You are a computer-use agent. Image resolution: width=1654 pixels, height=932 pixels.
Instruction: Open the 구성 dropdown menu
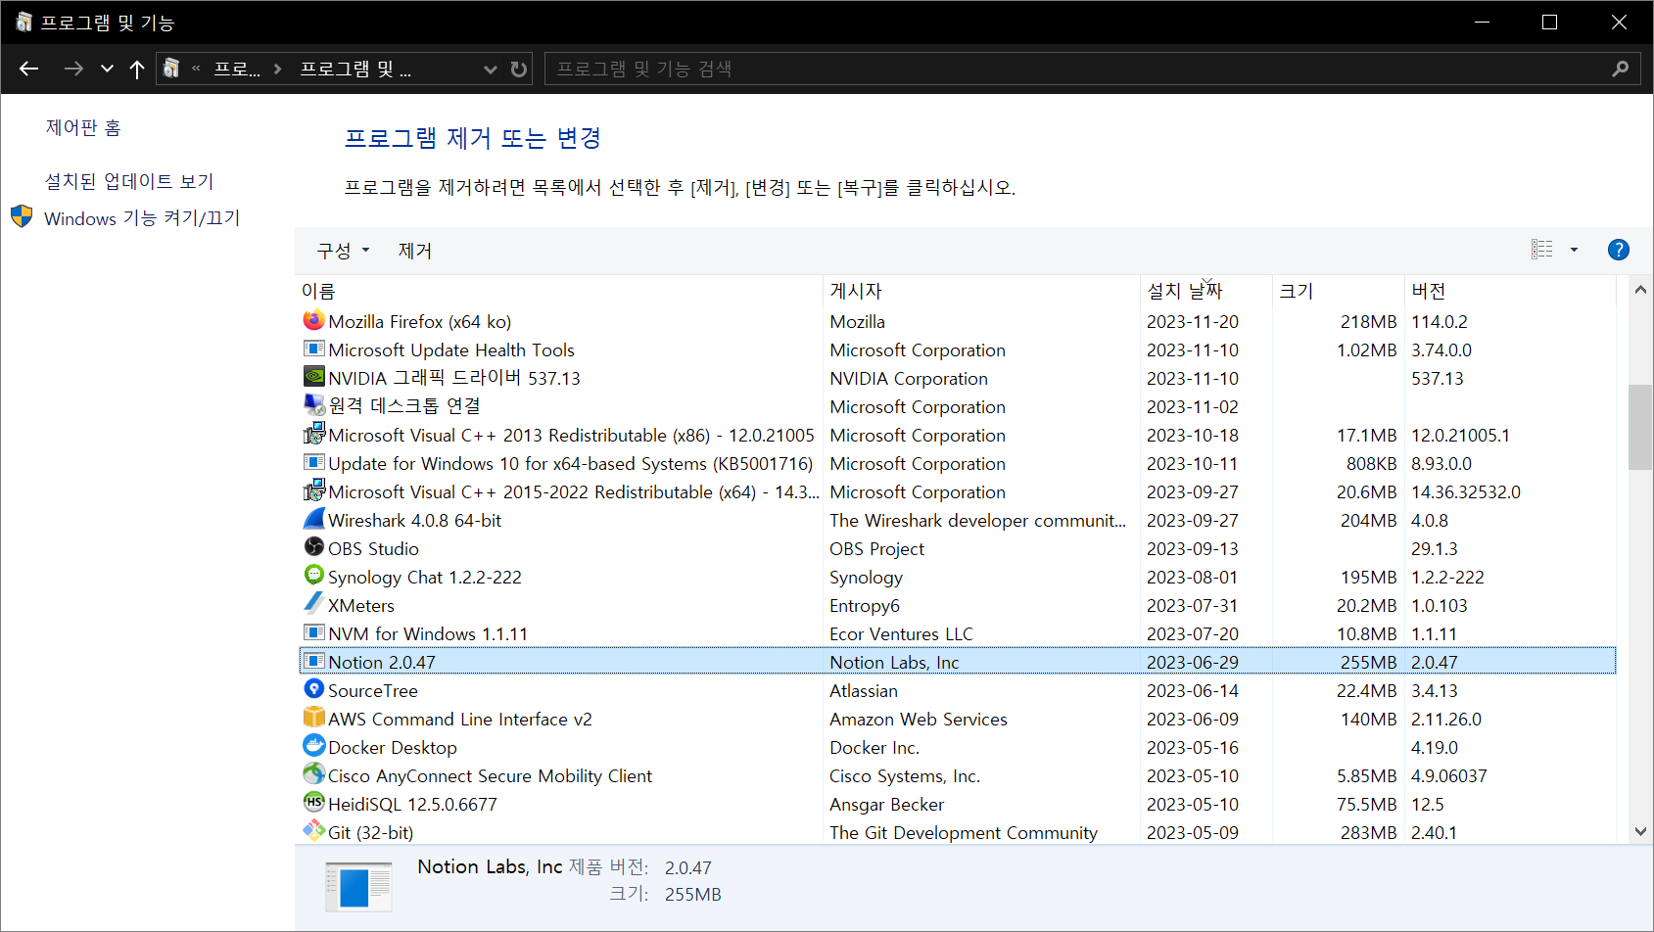[x=343, y=251]
